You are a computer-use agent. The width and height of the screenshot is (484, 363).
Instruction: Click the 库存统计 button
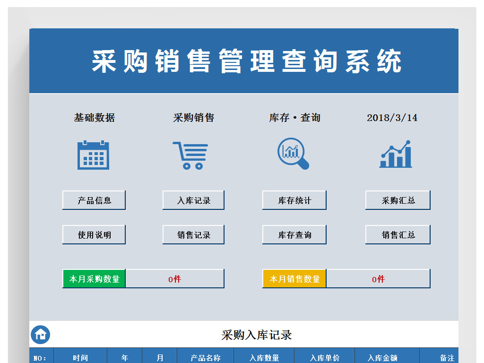pos(294,200)
